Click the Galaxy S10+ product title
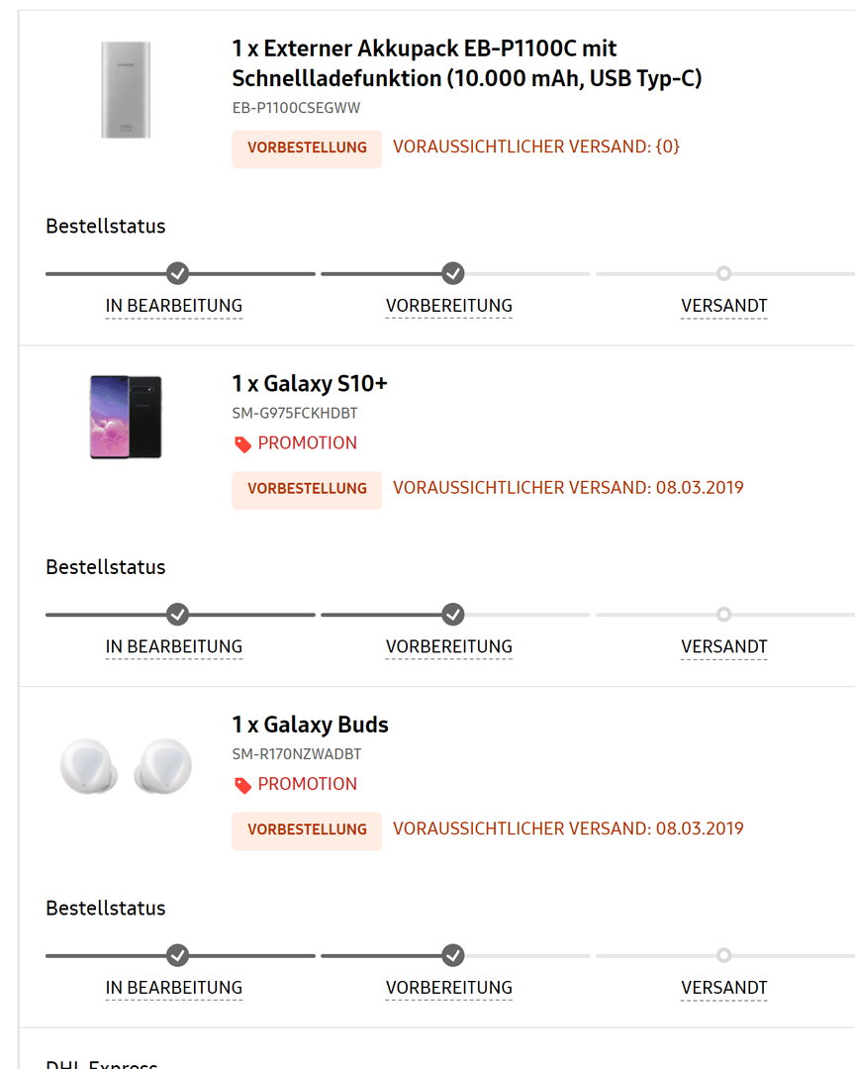Image resolution: width=855 pixels, height=1069 pixels. [310, 384]
